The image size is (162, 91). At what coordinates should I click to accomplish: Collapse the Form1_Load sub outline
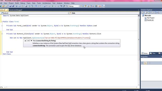[x=2, y=26]
